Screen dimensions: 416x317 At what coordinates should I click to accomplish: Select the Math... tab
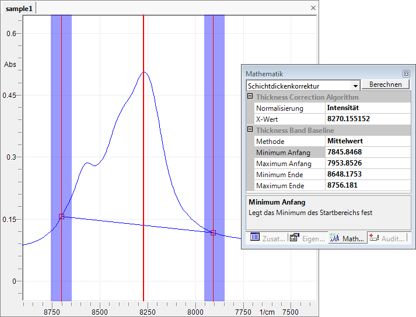pyautogui.click(x=347, y=238)
